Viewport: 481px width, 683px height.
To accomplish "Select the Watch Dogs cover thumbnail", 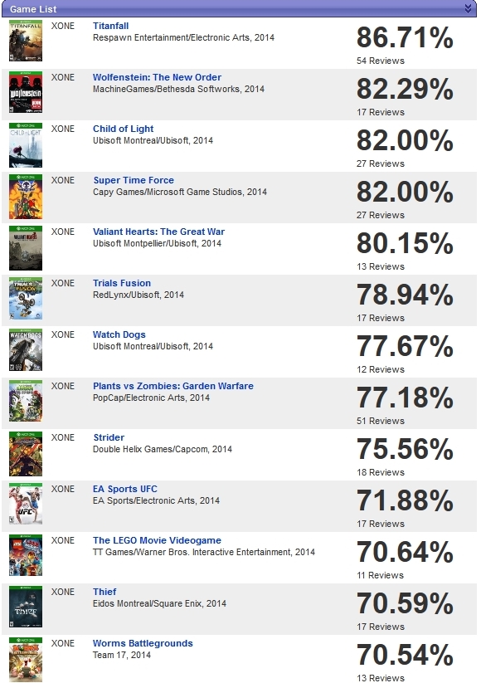I will click(x=26, y=349).
